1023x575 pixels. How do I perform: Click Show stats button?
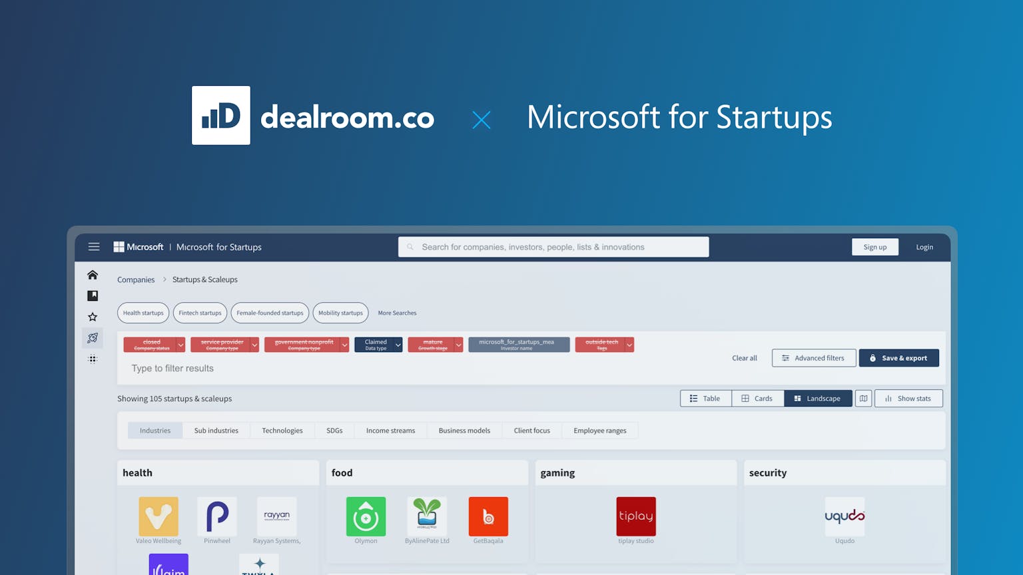pos(908,399)
